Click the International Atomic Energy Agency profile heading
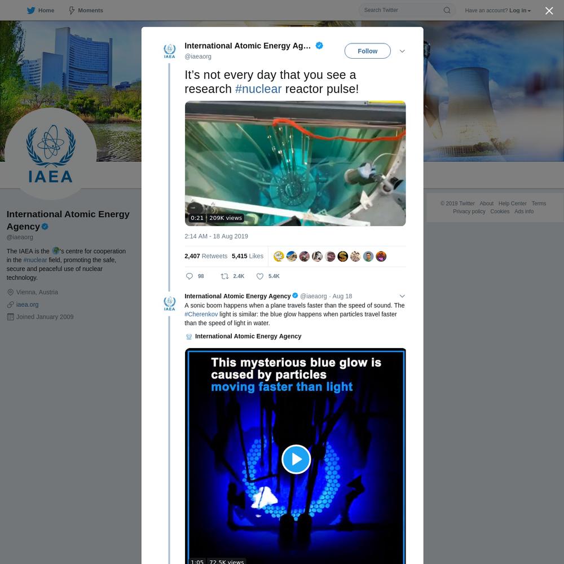 [x=68, y=220]
